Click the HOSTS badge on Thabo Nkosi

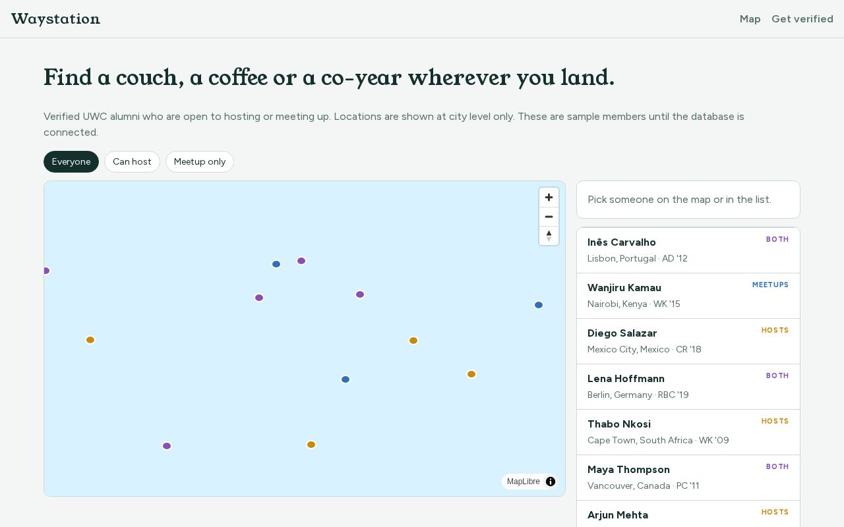775,422
